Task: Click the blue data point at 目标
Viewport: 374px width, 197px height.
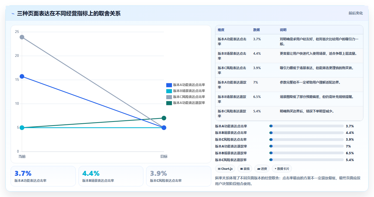Action: pos(164,128)
